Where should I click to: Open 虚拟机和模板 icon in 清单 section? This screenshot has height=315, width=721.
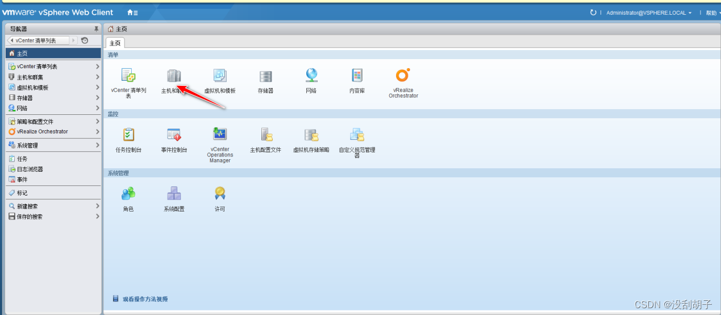(x=219, y=76)
